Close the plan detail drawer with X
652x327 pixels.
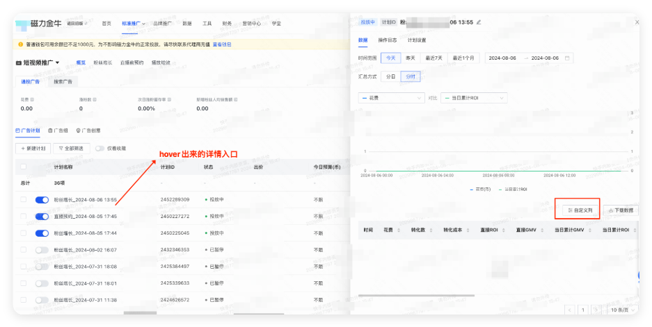[x=637, y=22]
